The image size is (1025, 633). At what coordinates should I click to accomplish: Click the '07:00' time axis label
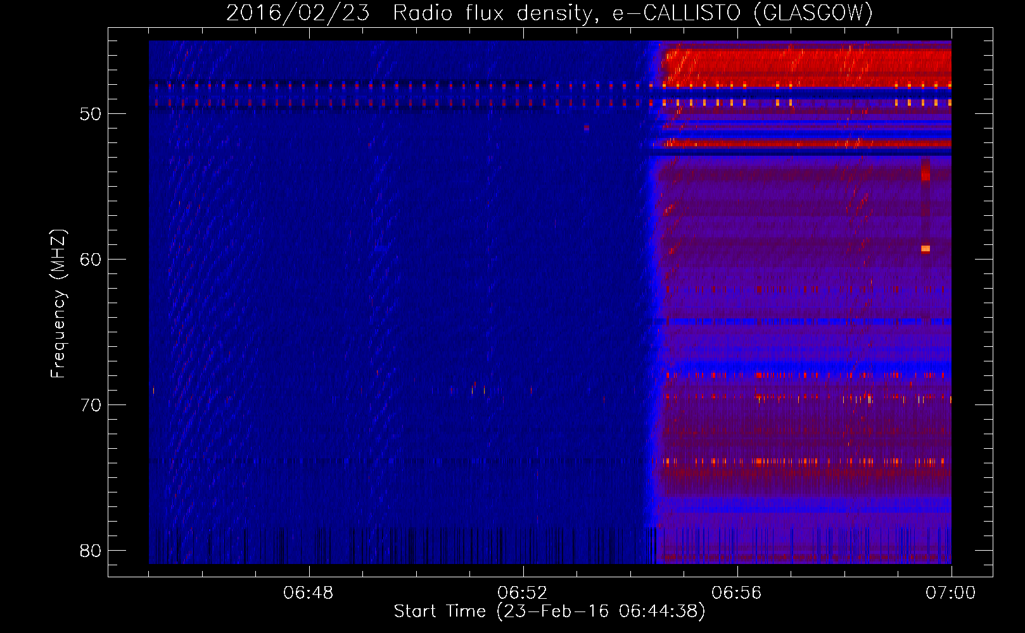(951, 593)
